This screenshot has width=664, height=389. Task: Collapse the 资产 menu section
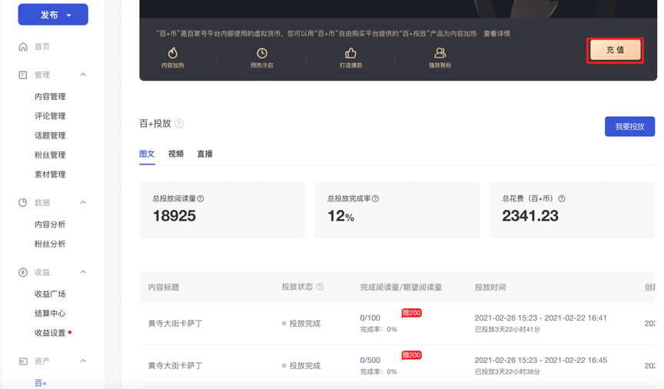pos(84,361)
